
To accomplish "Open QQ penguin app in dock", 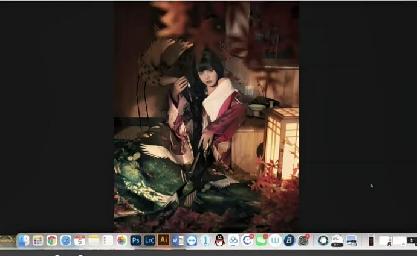I will click(219, 240).
